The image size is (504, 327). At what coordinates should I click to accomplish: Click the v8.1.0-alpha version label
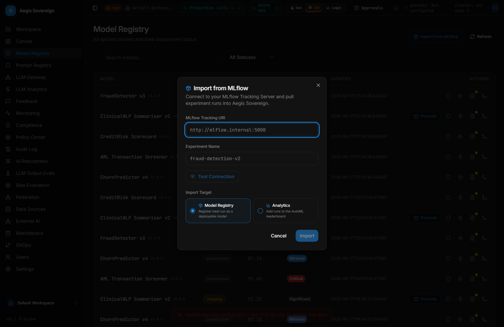(x=21, y=319)
